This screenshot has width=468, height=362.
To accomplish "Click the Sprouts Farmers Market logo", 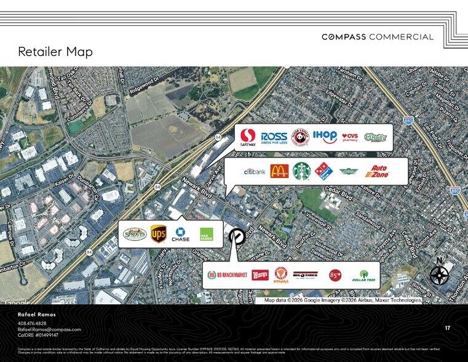I will (134, 235).
